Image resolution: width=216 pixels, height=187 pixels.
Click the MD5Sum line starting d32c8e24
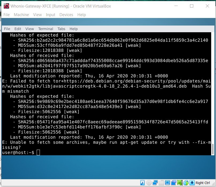click(x=77, y=106)
